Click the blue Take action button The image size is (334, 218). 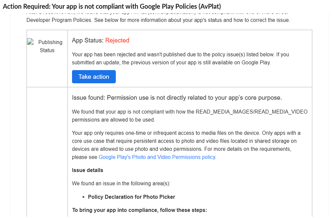tap(94, 77)
